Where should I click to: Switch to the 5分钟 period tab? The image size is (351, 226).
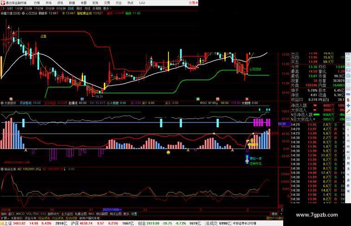coord(28,8)
